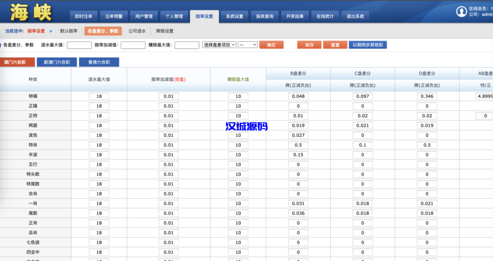Edit 赔率加减值 field in 总肖 row
The width and height of the screenshot is (493, 261).
coord(169,233)
